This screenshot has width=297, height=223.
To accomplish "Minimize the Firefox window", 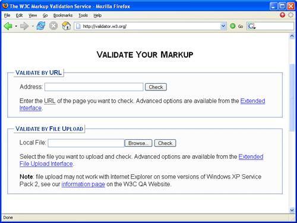I will point(273,6).
